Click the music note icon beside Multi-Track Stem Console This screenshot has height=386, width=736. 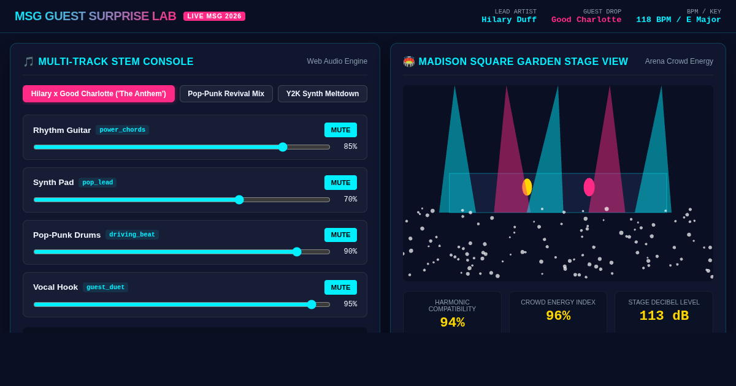(28, 62)
